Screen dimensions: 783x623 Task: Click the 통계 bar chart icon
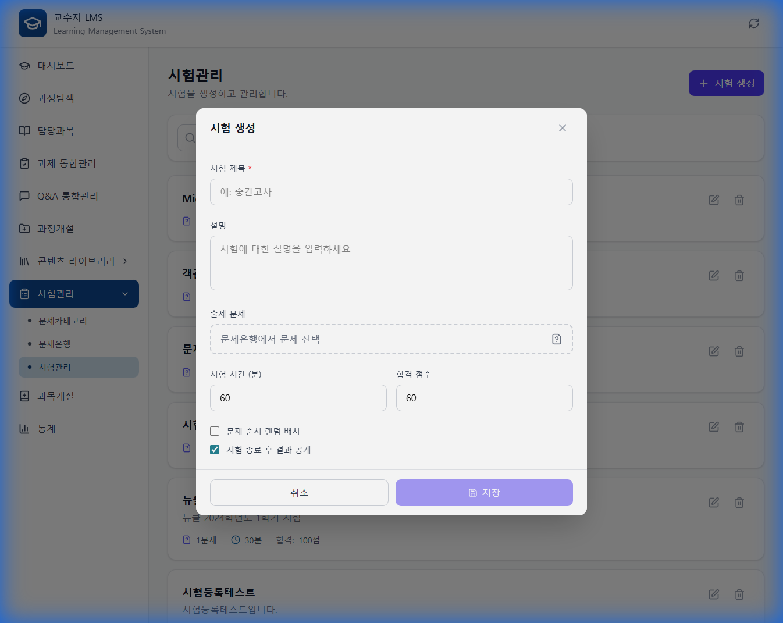[x=24, y=429]
